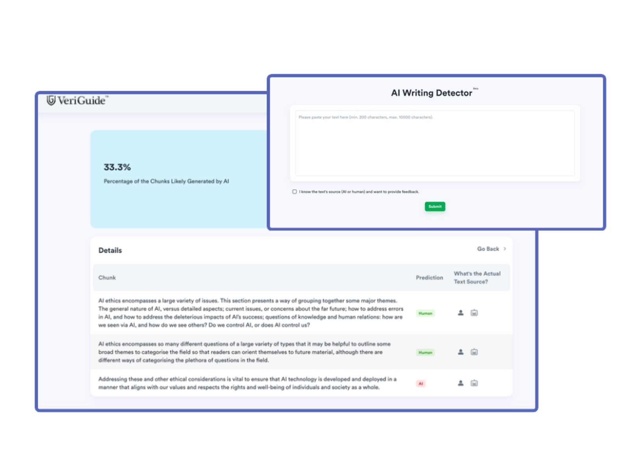
Task: Click the 'What's the Actual Text Source?' header
Action: point(477,277)
